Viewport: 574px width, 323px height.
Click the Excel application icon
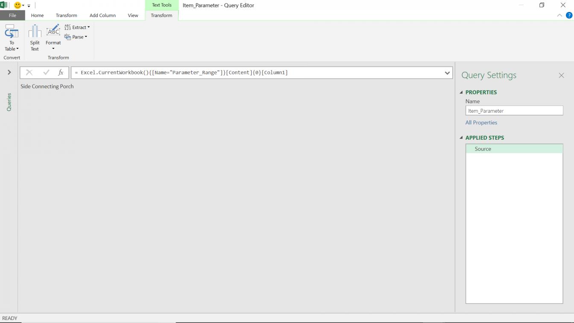(x=4, y=5)
